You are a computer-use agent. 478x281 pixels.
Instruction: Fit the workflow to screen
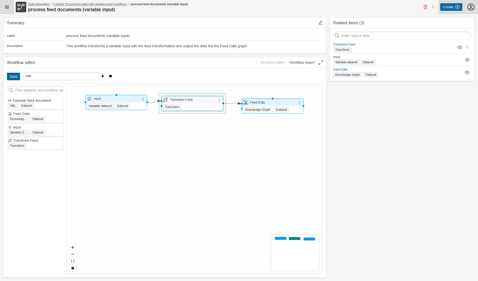click(73, 261)
